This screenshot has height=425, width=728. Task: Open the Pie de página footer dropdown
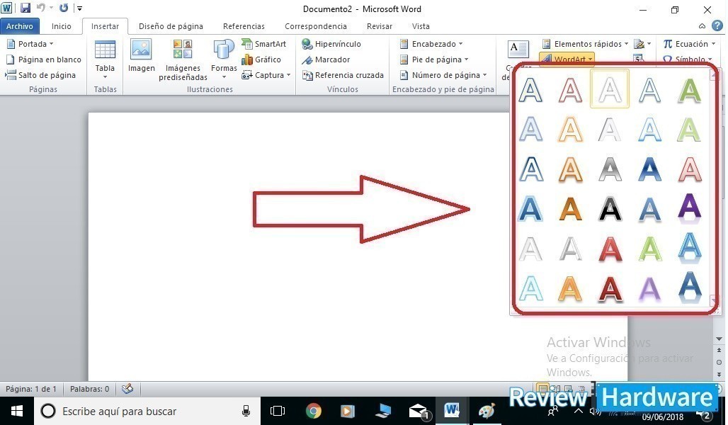[433, 59]
